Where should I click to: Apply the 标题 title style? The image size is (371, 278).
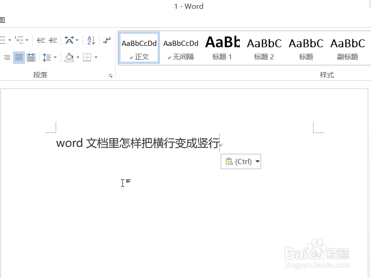point(306,48)
